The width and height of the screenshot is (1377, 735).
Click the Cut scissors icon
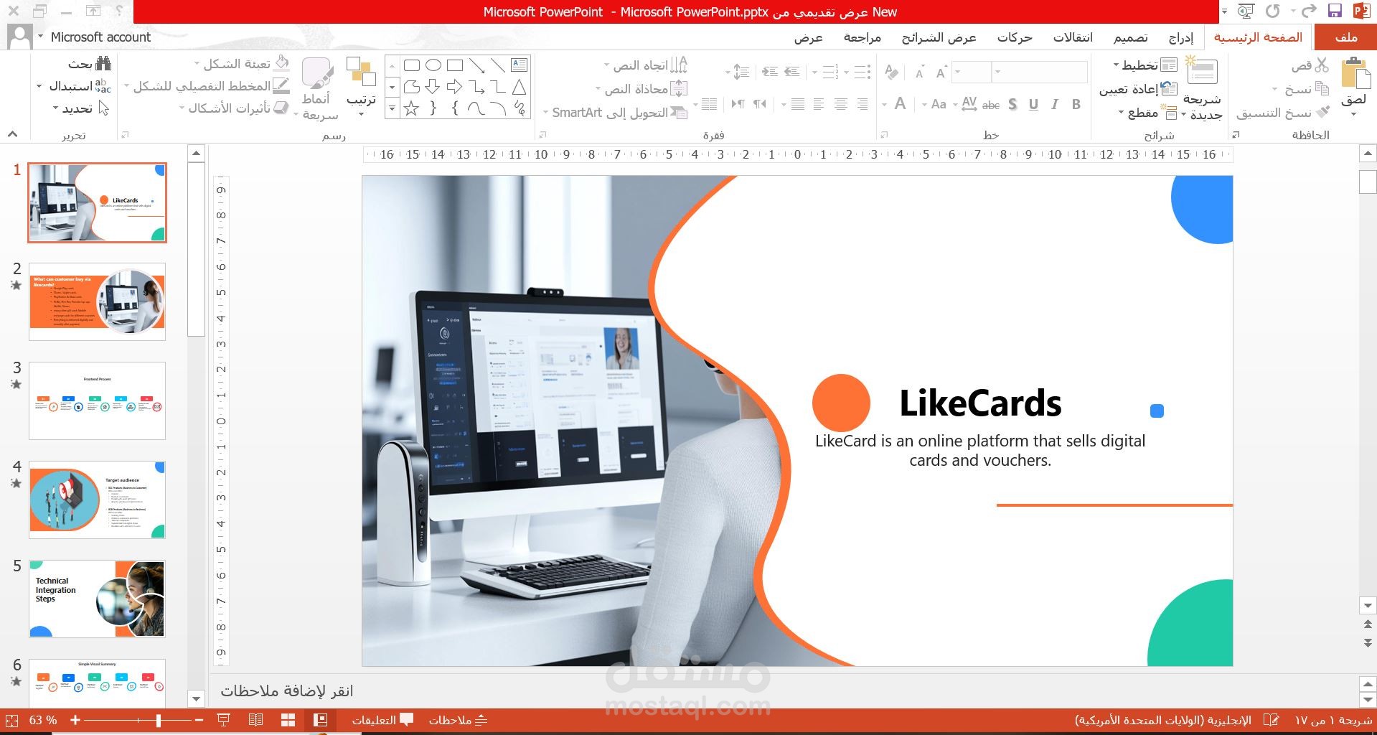1322,65
